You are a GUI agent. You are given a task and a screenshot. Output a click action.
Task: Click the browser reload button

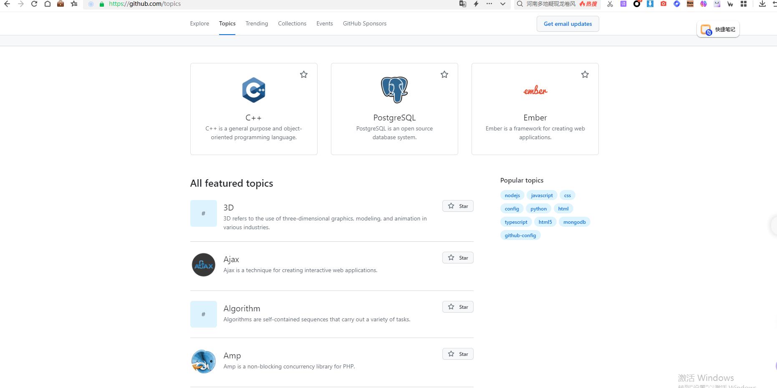point(34,4)
